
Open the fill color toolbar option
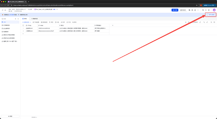point(75,22)
